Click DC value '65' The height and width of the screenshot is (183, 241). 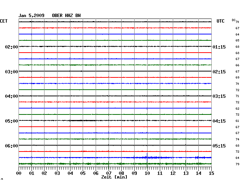tap(237, 40)
